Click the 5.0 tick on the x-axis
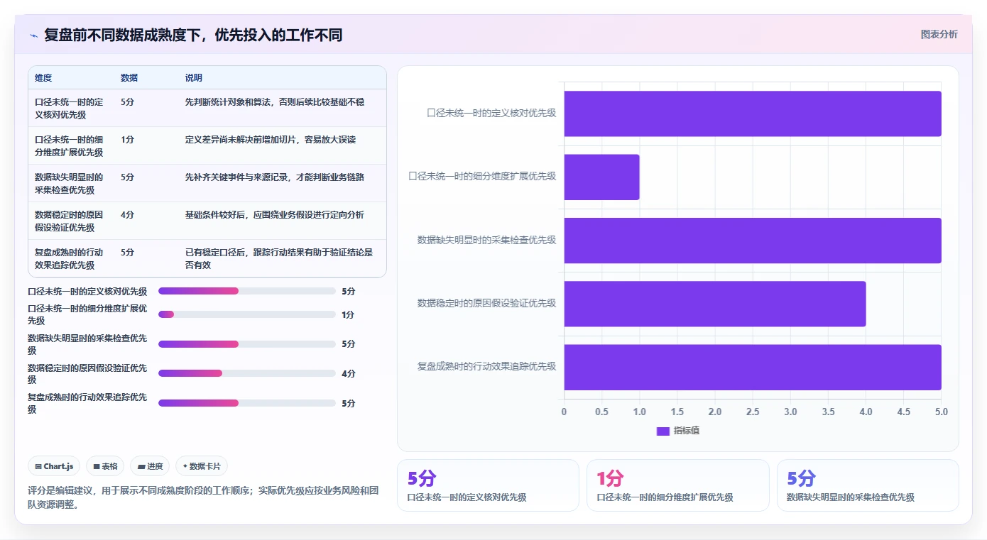This screenshot has width=987, height=540. coord(942,412)
